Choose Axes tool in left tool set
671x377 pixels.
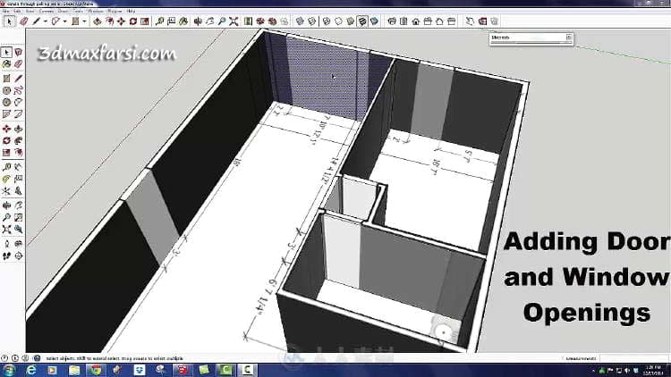(x=6, y=190)
